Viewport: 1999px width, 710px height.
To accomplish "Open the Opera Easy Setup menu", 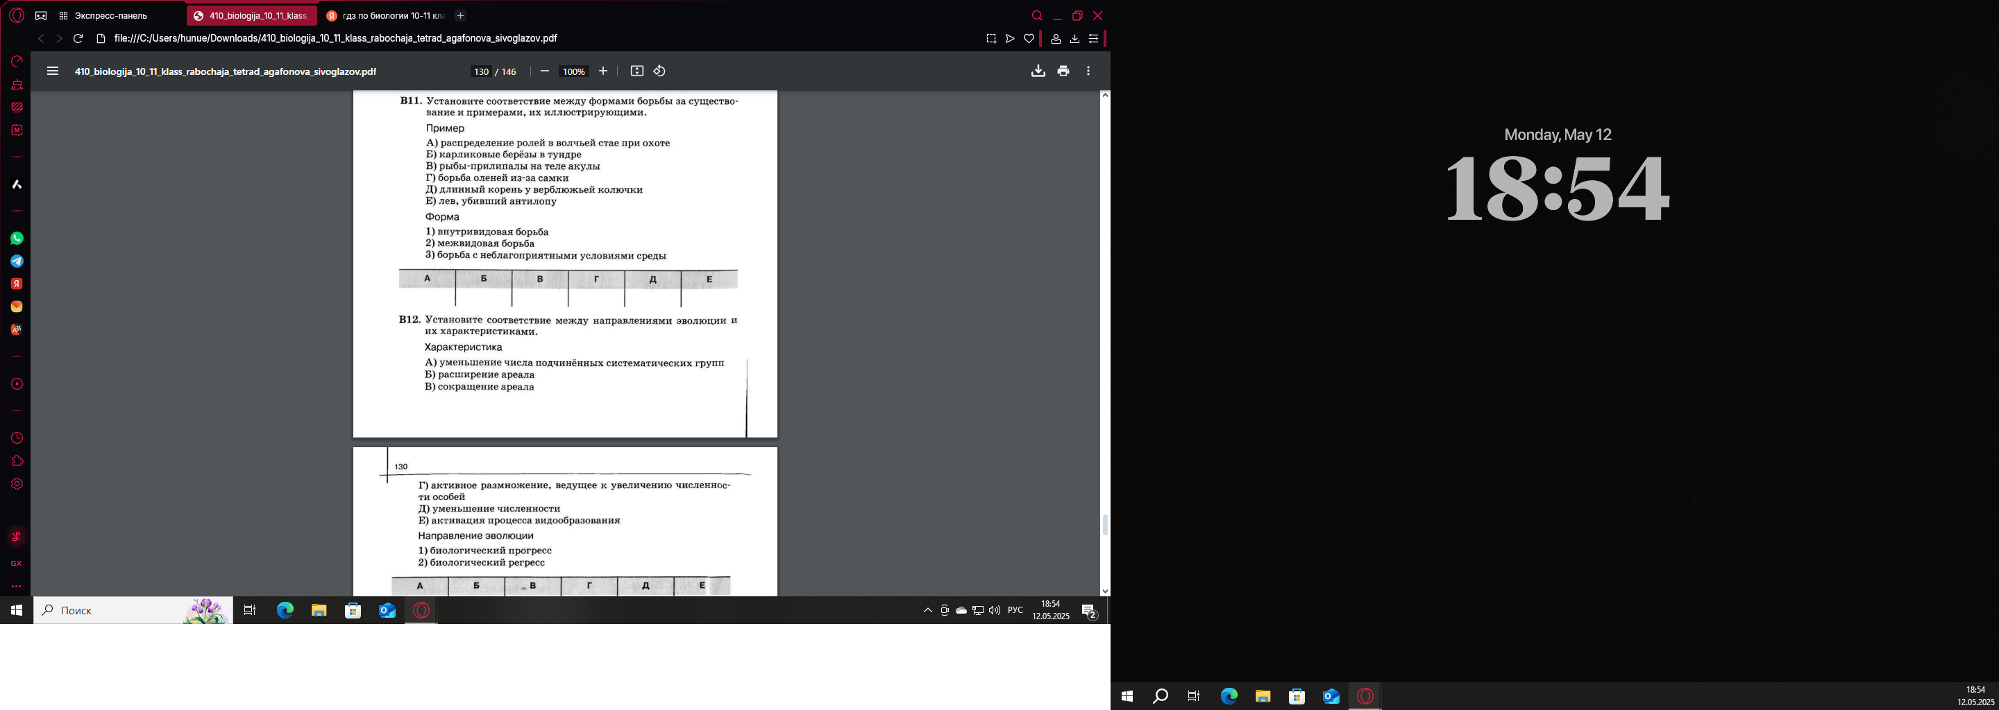I will [1093, 39].
